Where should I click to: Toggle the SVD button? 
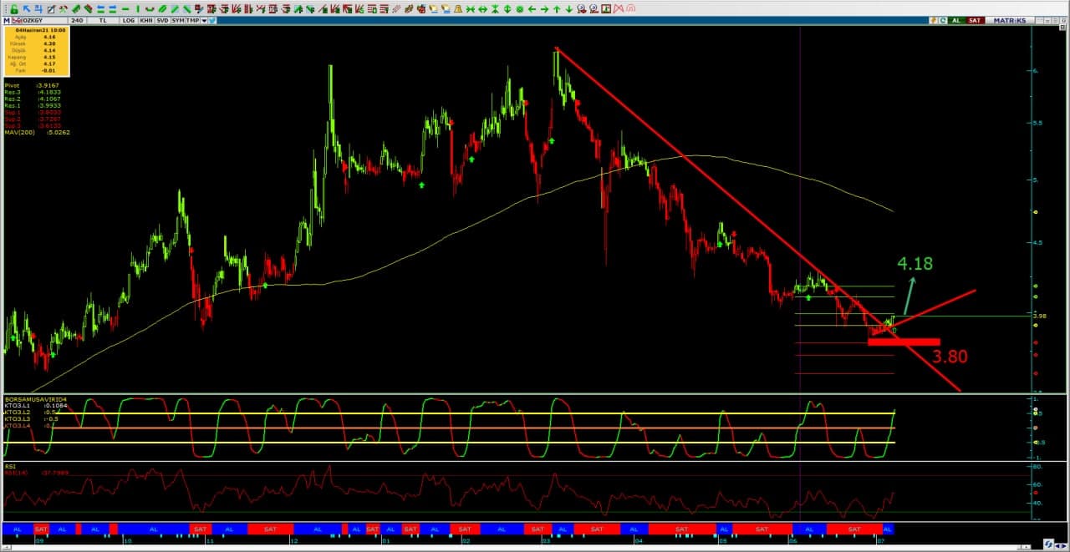coord(161,20)
